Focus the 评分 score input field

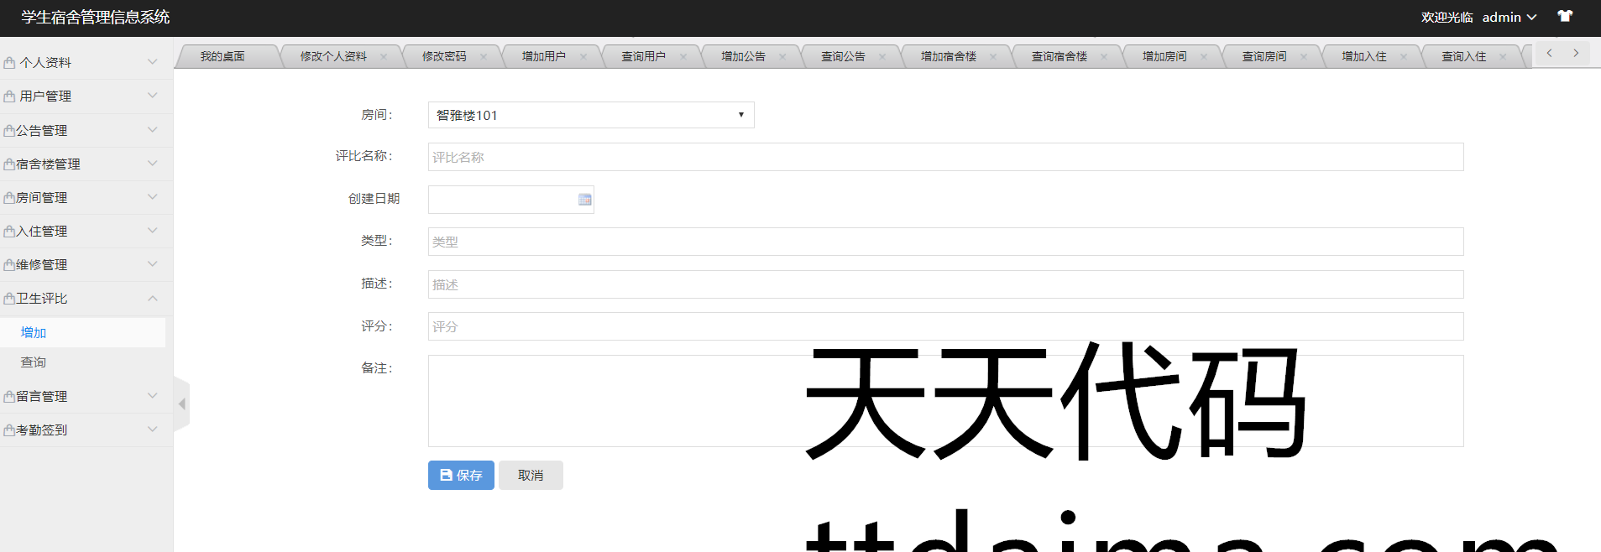click(x=945, y=326)
